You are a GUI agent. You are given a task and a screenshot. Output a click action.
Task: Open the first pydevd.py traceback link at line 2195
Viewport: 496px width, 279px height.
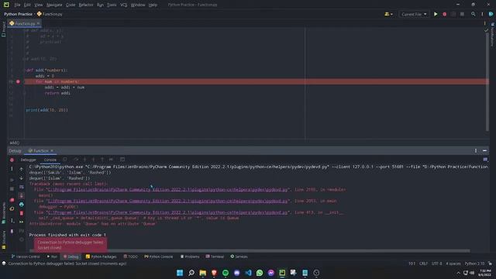click(167, 189)
